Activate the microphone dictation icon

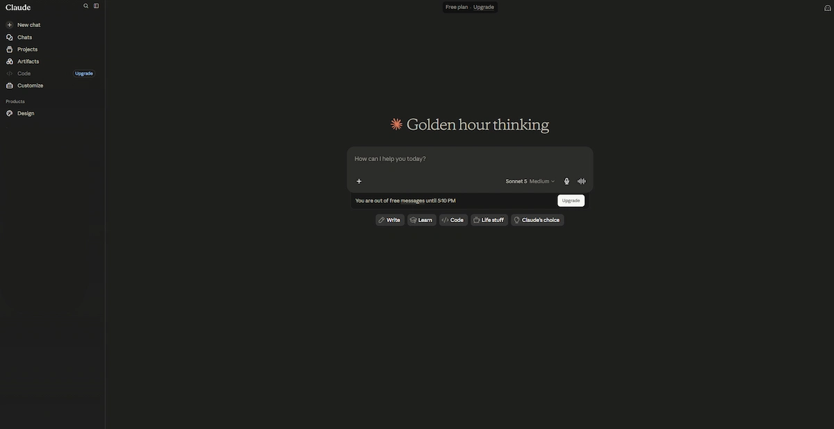[x=566, y=181]
